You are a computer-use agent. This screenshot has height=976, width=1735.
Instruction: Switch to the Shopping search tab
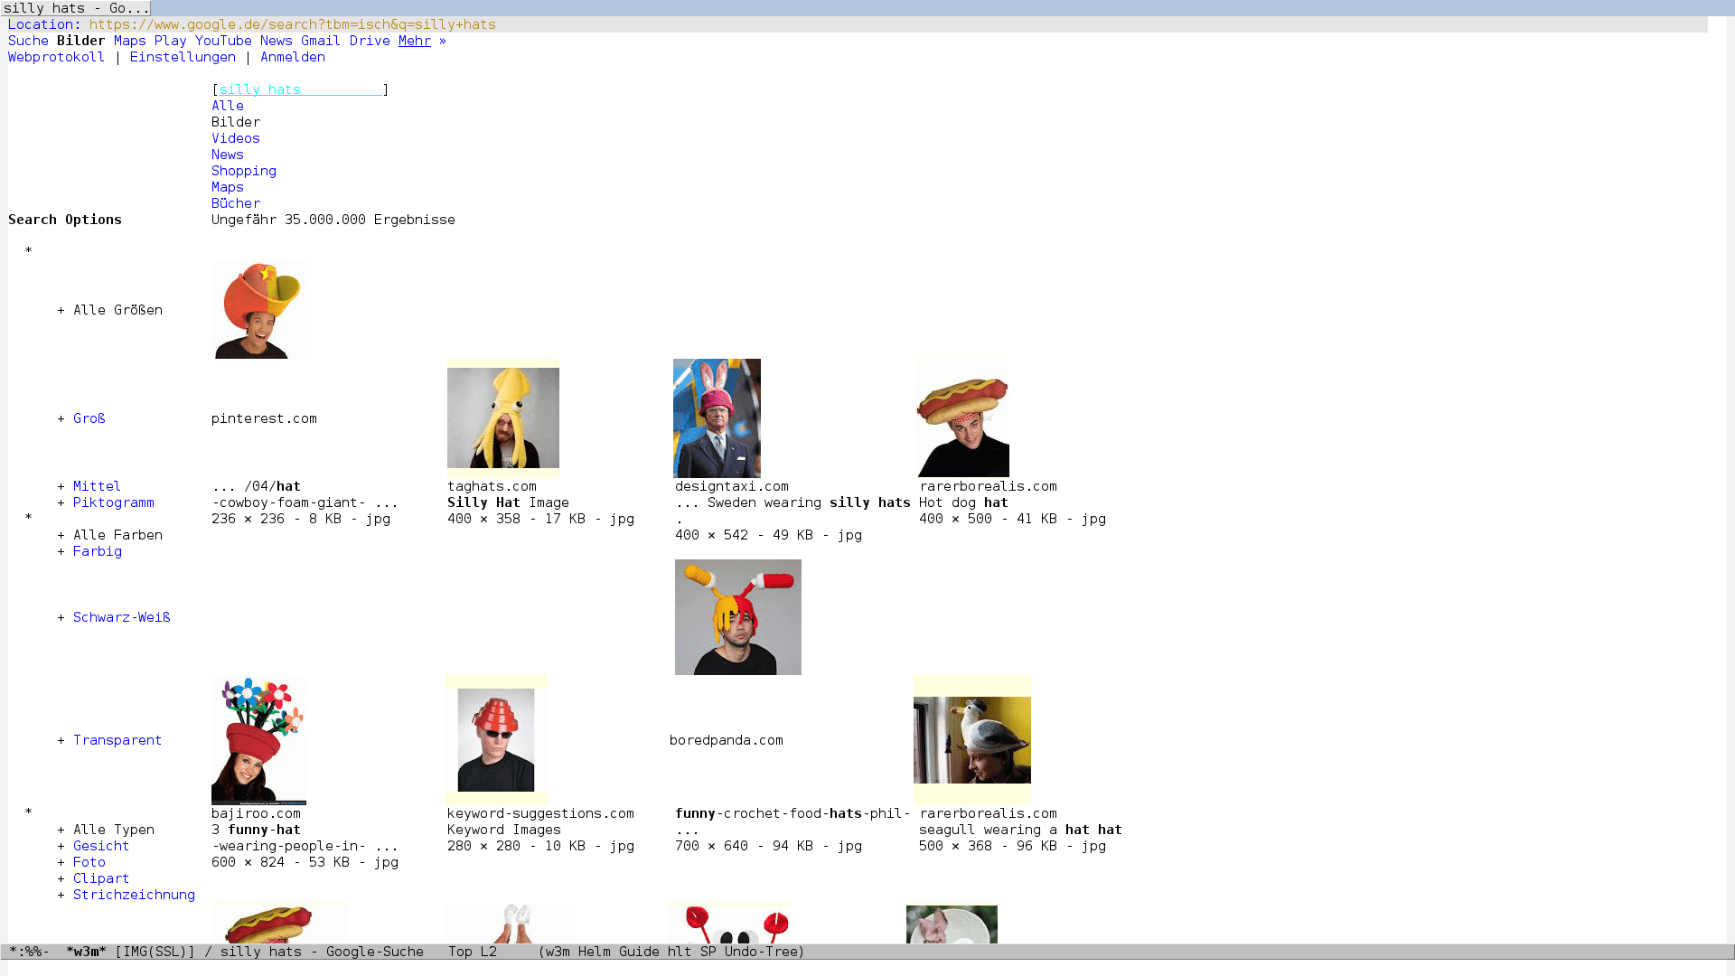click(243, 171)
